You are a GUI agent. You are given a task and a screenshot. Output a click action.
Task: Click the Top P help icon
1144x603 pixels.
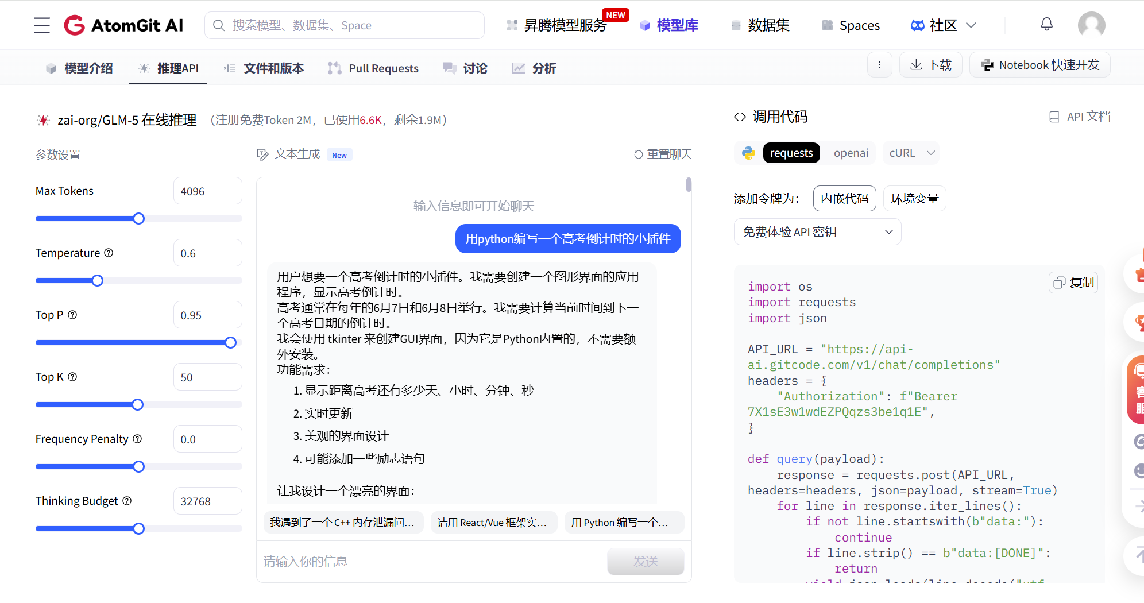[72, 315]
